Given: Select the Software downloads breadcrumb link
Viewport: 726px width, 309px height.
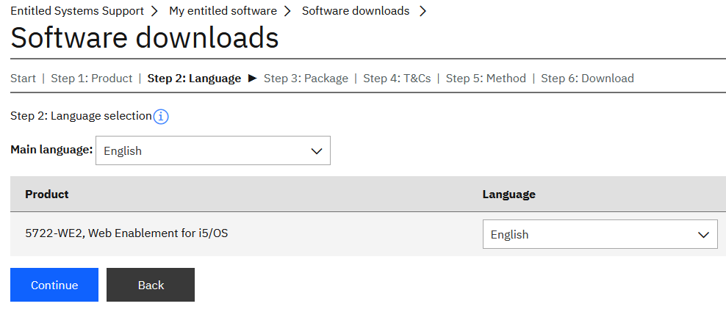Looking at the screenshot, I should (x=356, y=11).
